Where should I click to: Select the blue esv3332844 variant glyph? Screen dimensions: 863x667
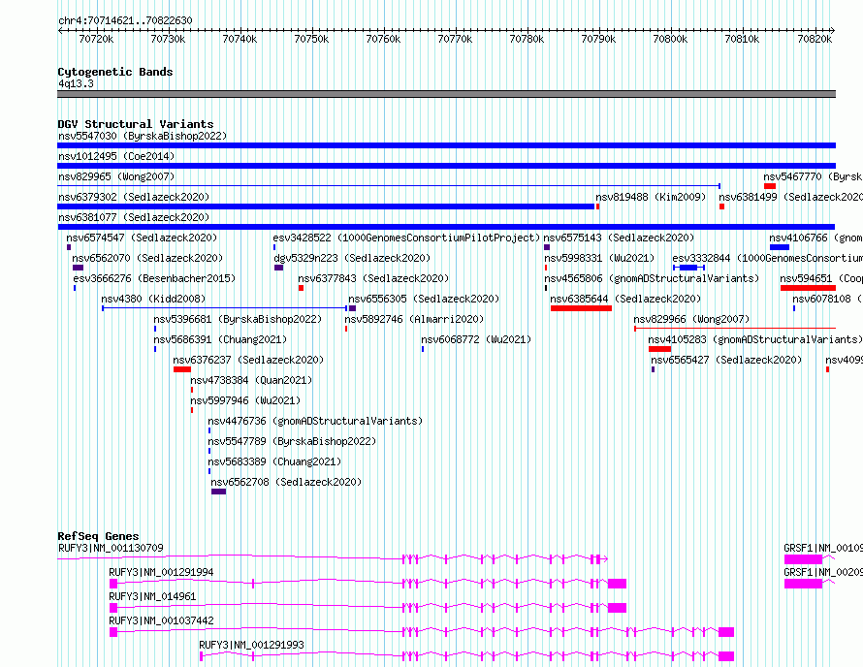[x=688, y=268]
